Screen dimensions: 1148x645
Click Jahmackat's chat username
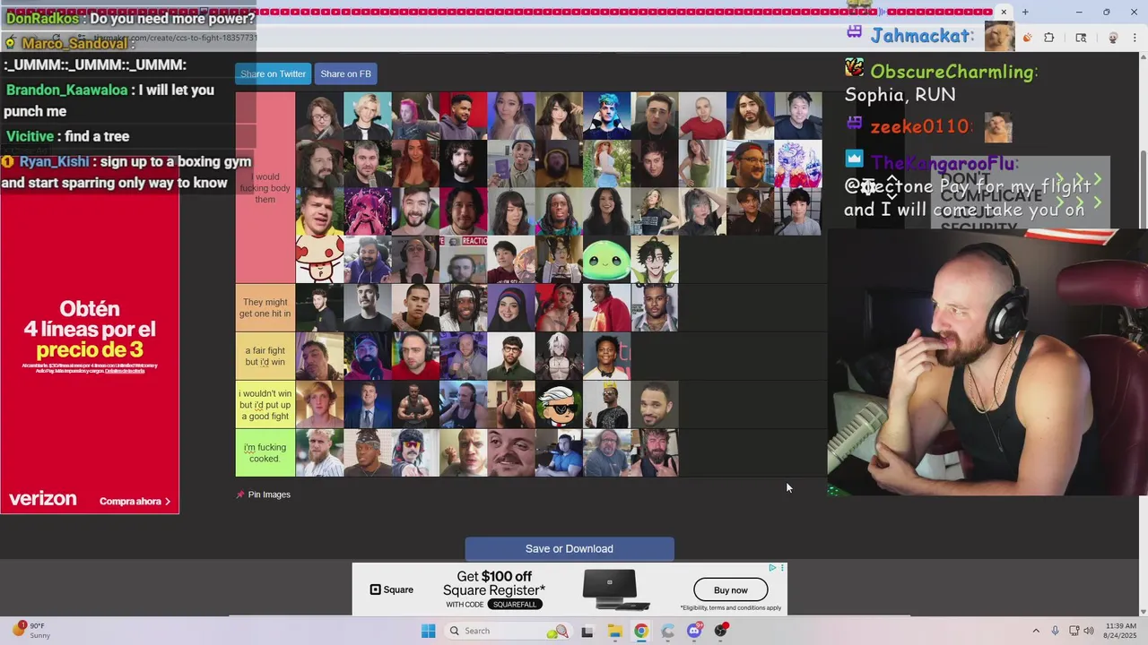(922, 36)
